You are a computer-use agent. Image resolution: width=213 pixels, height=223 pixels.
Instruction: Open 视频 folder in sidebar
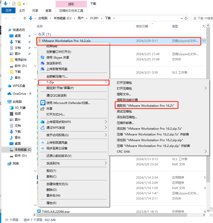(x=15, y=114)
